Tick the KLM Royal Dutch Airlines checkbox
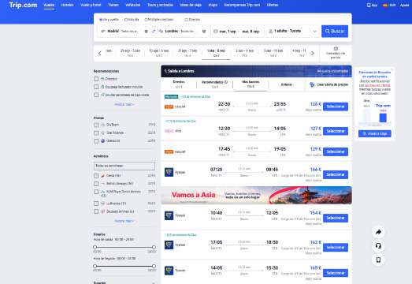Image resolution: width=412 pixels, height=284 pixels. (96, 192)
